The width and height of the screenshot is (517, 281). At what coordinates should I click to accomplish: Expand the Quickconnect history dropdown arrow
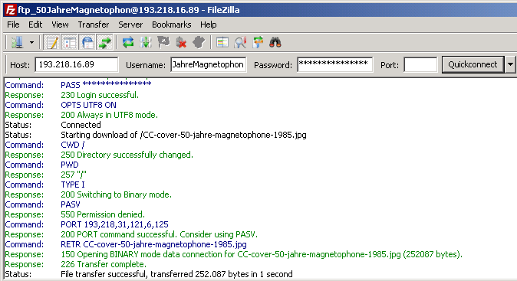(x=510, y=64)
